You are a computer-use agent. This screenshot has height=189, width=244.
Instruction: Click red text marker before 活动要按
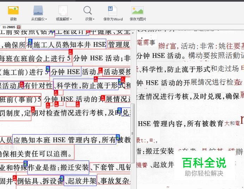click(100, 71)
